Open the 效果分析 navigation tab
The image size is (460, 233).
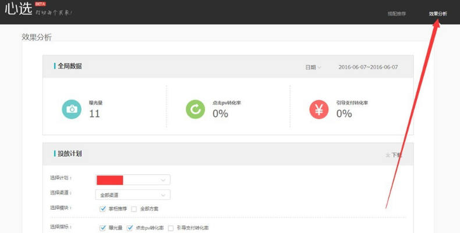click(x=438, y=14)
